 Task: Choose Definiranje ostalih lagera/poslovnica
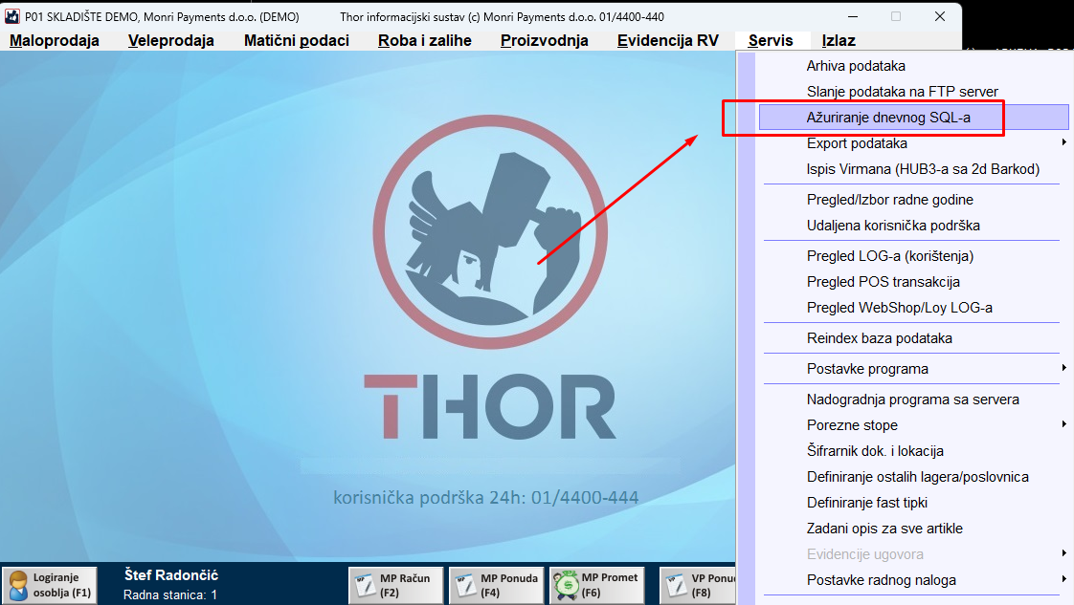(x=914, y=477)
